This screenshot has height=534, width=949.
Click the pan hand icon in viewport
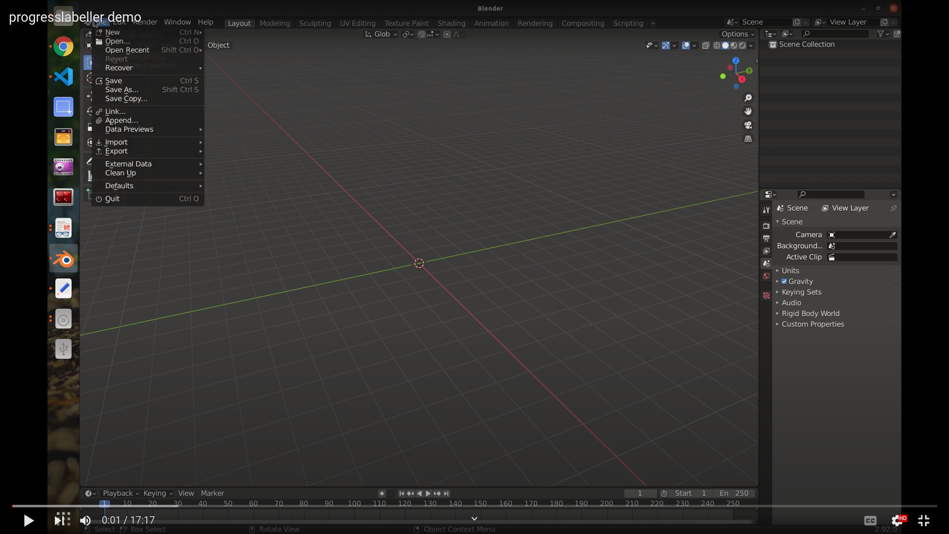pos(748,111)
